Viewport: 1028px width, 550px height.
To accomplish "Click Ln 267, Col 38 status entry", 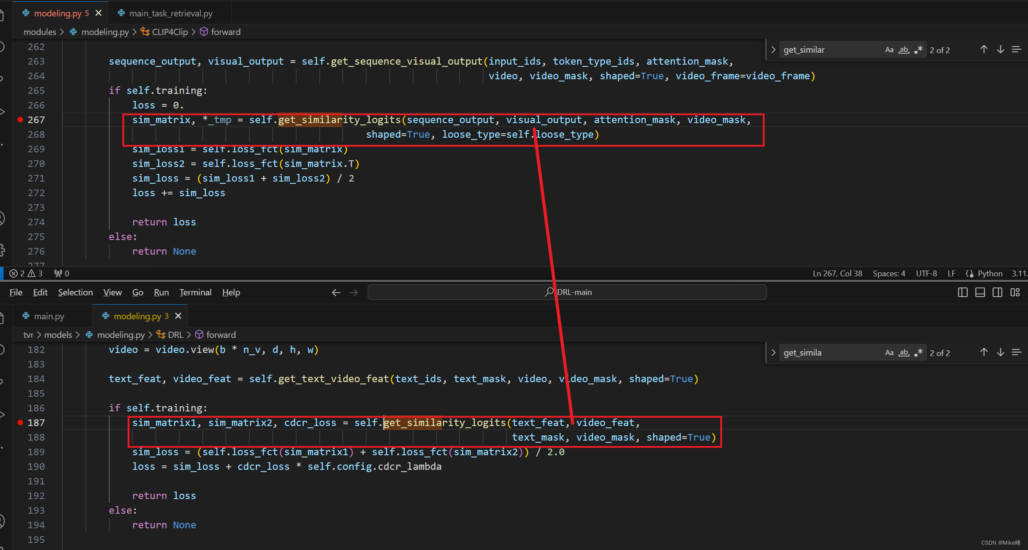I will [x=837, y=274].
